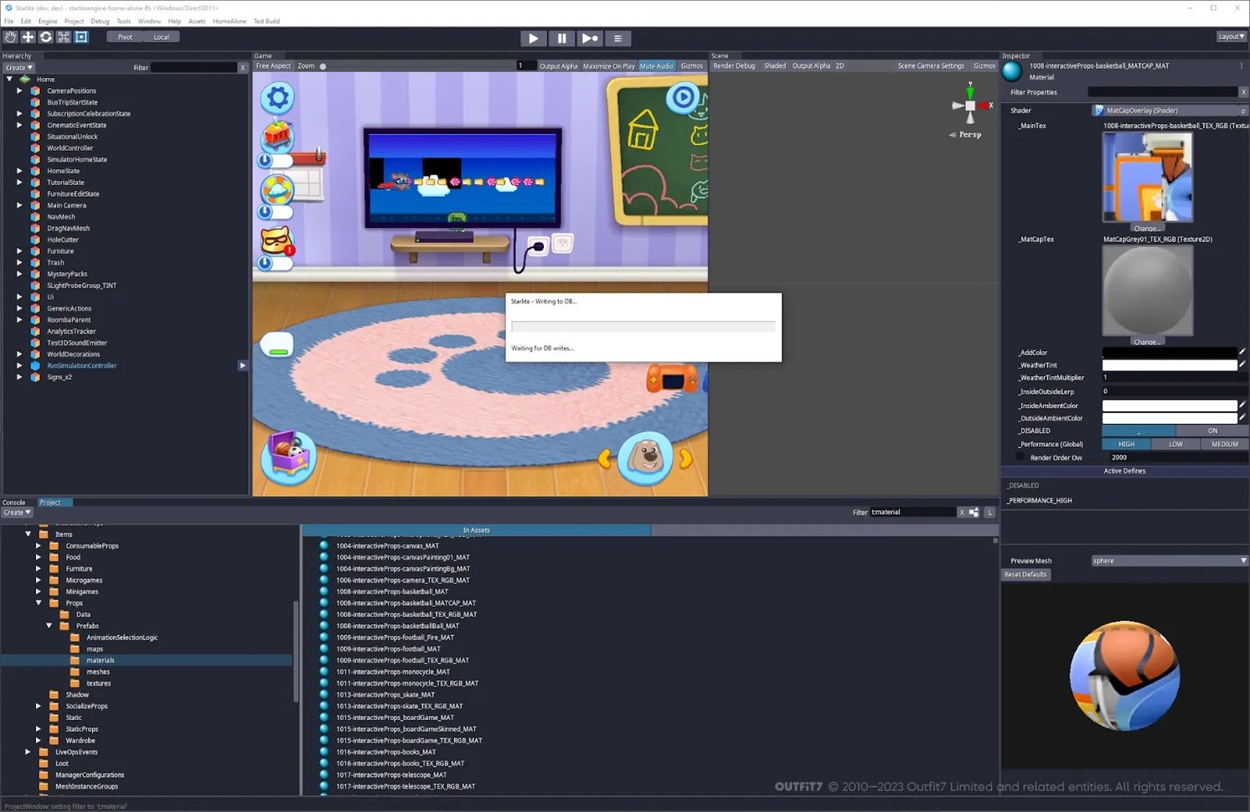Select the Rect transform tool
Image resolution: width=1250 pixels, height=812 pixels.
tap(80, 37)
